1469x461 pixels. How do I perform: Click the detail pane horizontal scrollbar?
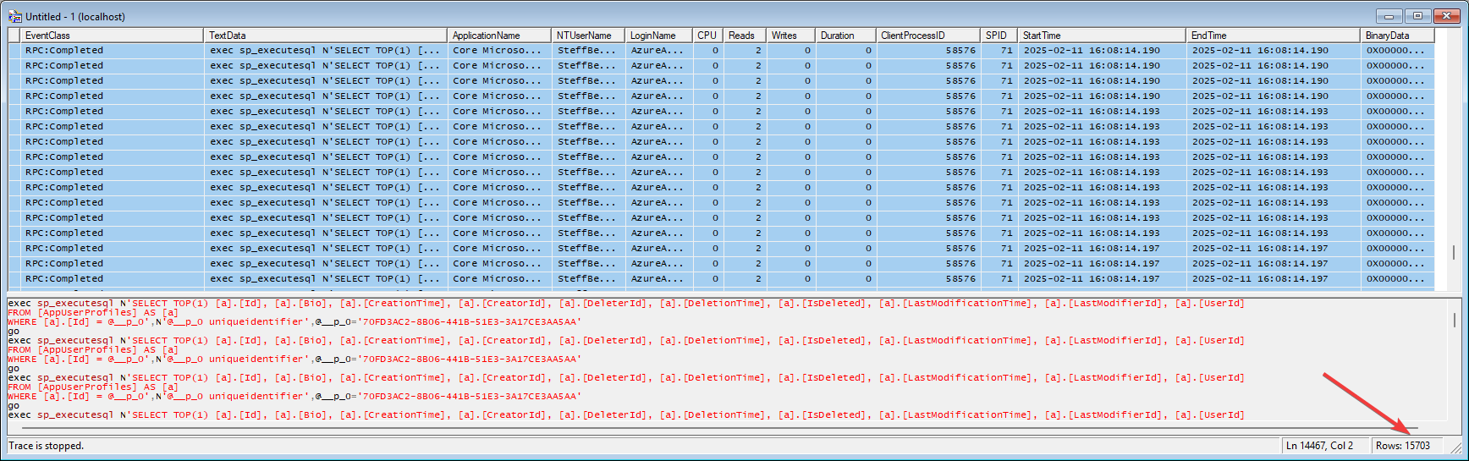(x=711, y=428)
